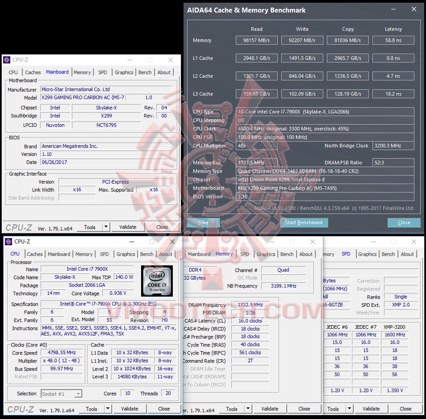Click Validate in Memory tab window

click(270, 409)
